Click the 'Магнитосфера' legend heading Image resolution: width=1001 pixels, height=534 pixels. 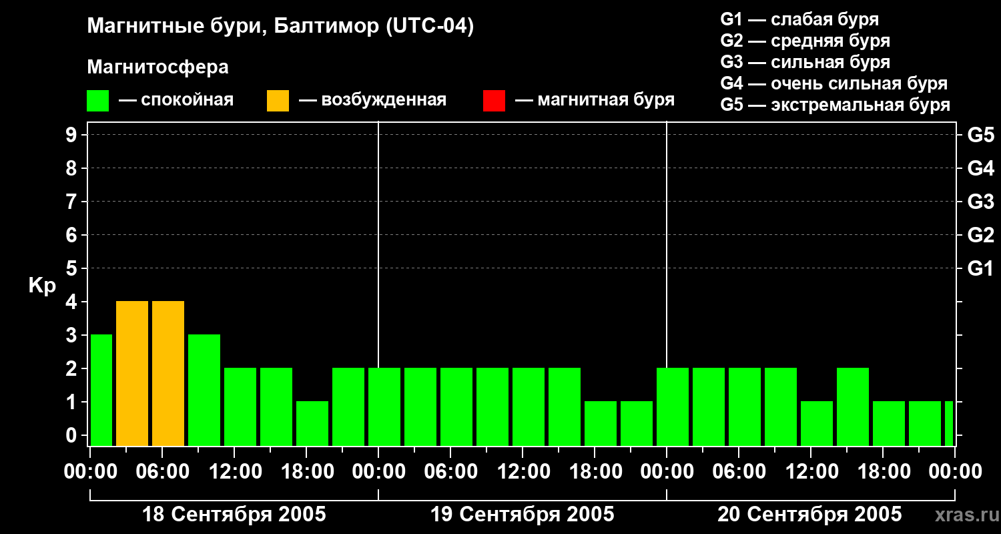pyautogui.click(x=157, y=67)
